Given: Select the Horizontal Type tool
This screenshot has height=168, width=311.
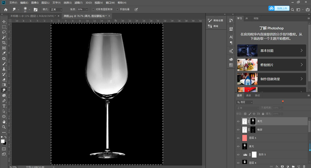Looking at the screenshot, I should pos(4,106).
